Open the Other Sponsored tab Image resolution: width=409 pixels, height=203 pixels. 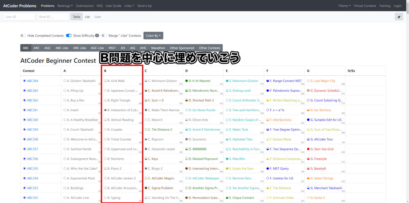pyautogui.click(x=182, y=48)
